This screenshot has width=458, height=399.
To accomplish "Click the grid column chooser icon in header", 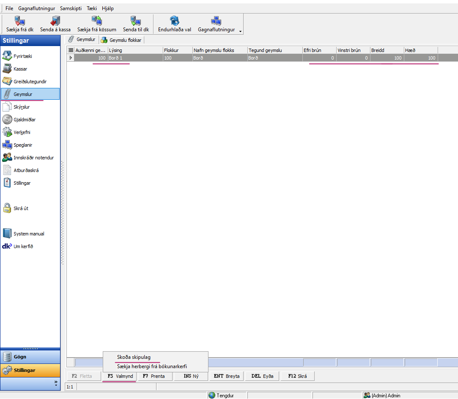I will pos(71,50).
